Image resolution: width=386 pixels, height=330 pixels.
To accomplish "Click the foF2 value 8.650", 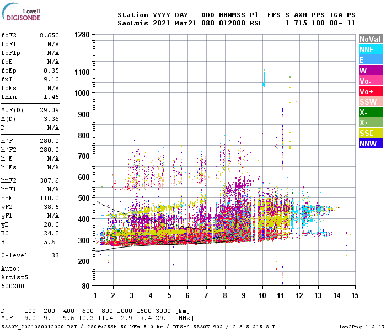I will coord(49,35).
